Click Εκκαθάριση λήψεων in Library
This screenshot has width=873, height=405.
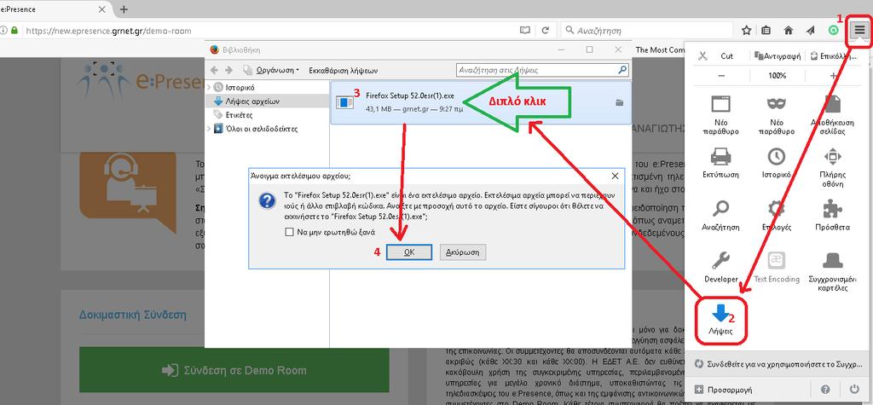pos(344,70)
